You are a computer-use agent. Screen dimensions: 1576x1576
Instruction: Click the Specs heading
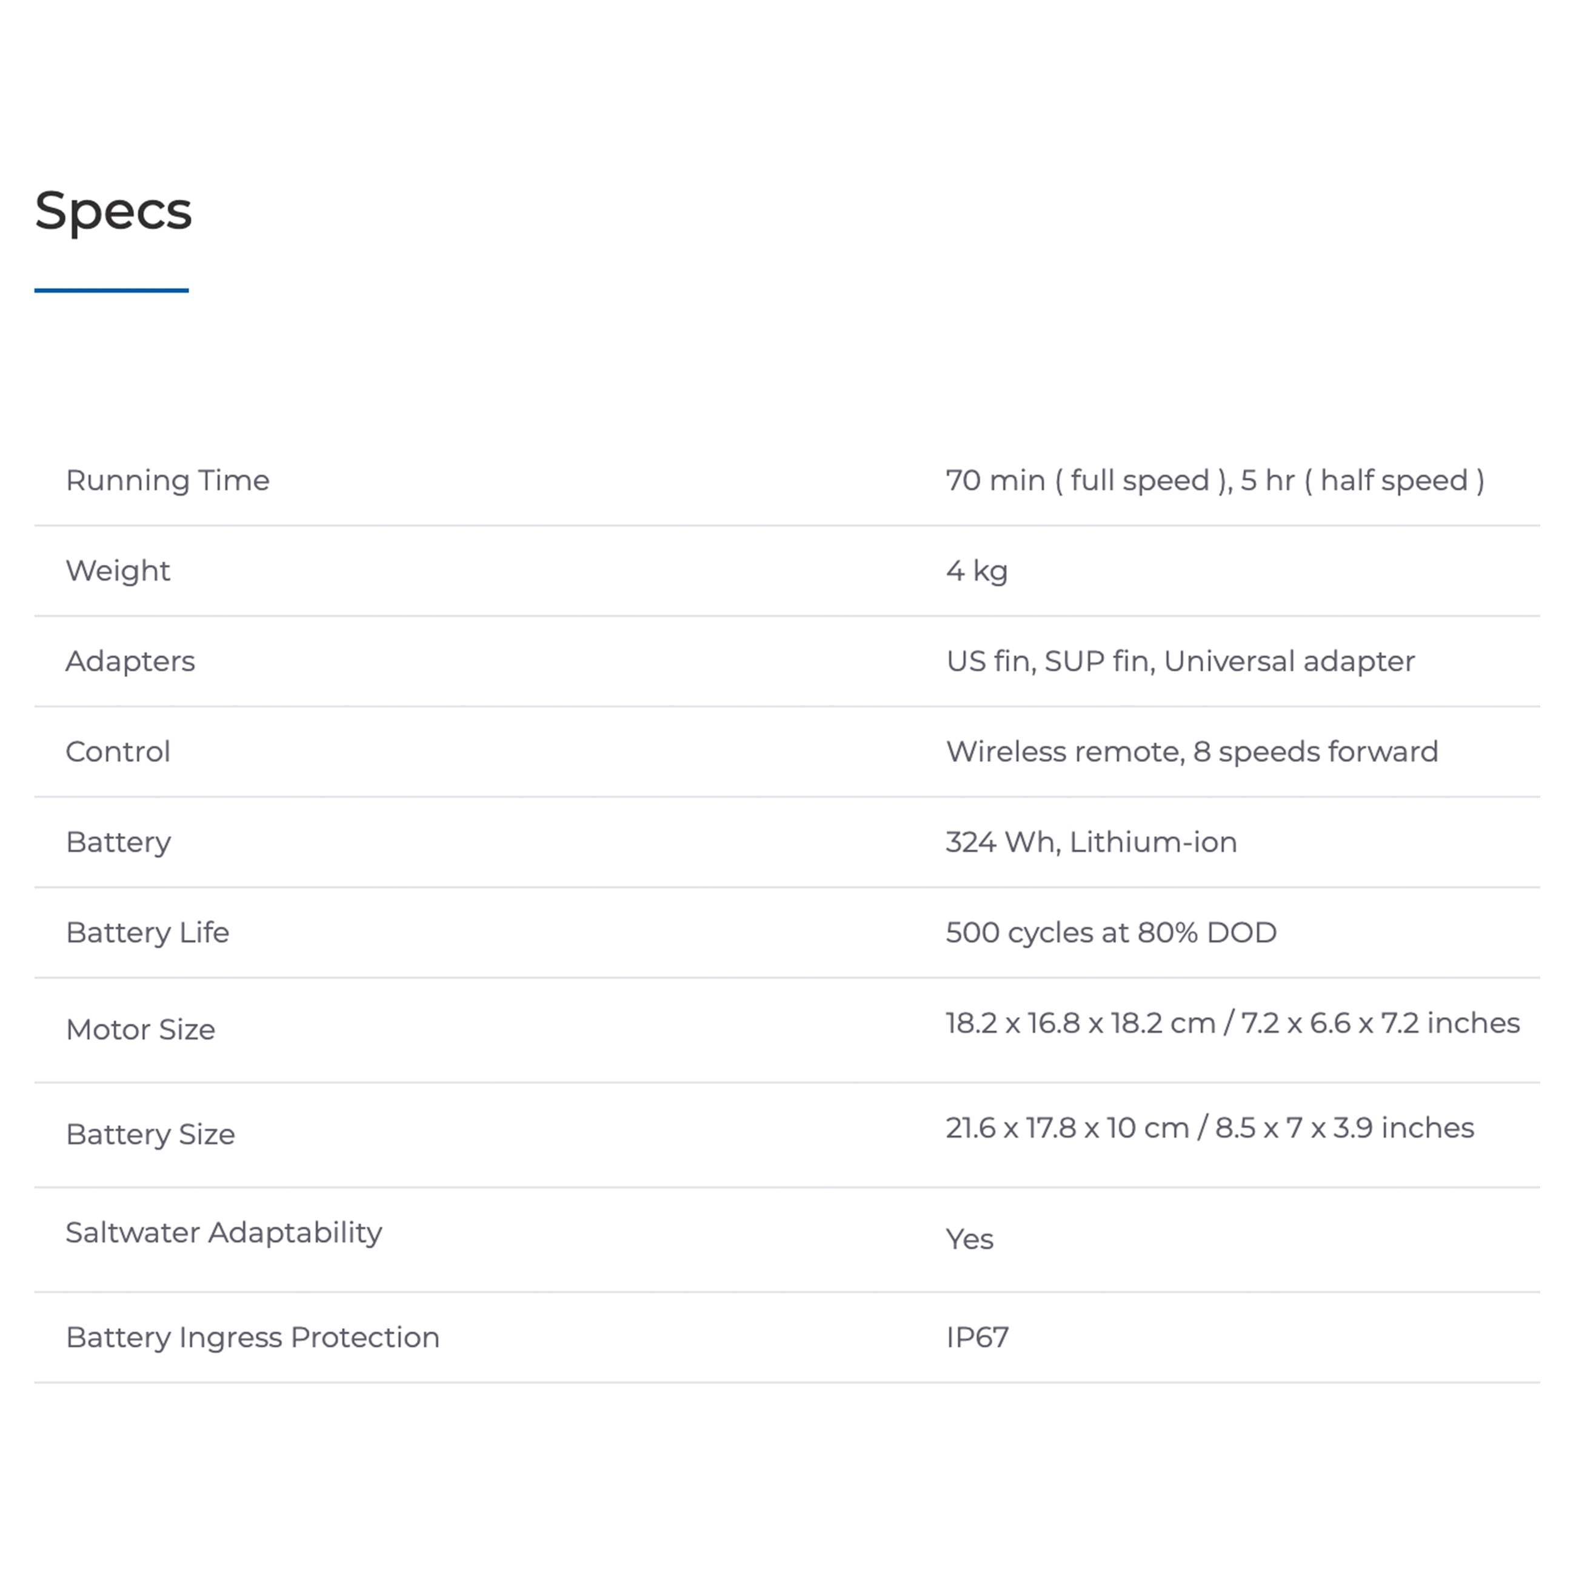[x=113, y=212]
